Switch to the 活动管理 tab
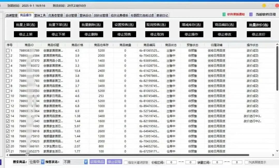The height and width of the screenshot is (168, 279). pos(71,15)
